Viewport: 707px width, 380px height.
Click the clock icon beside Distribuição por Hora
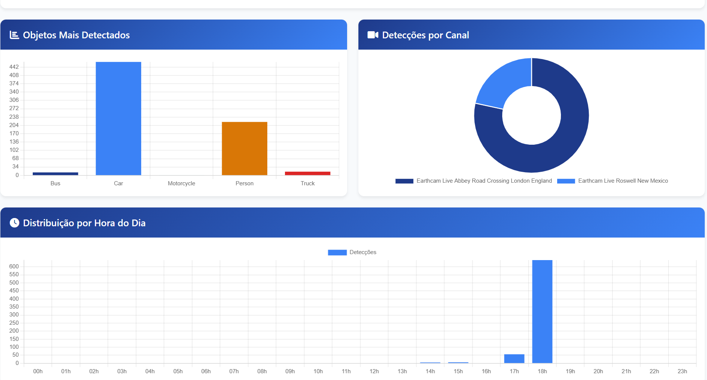(14, 223)
